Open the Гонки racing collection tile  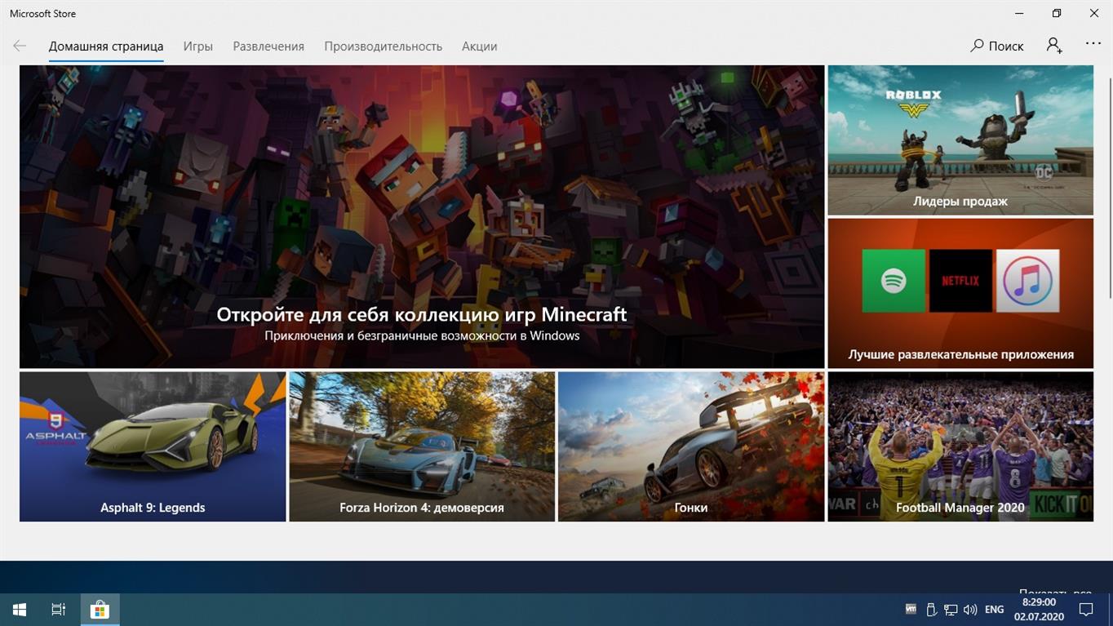tap(691, 446)
